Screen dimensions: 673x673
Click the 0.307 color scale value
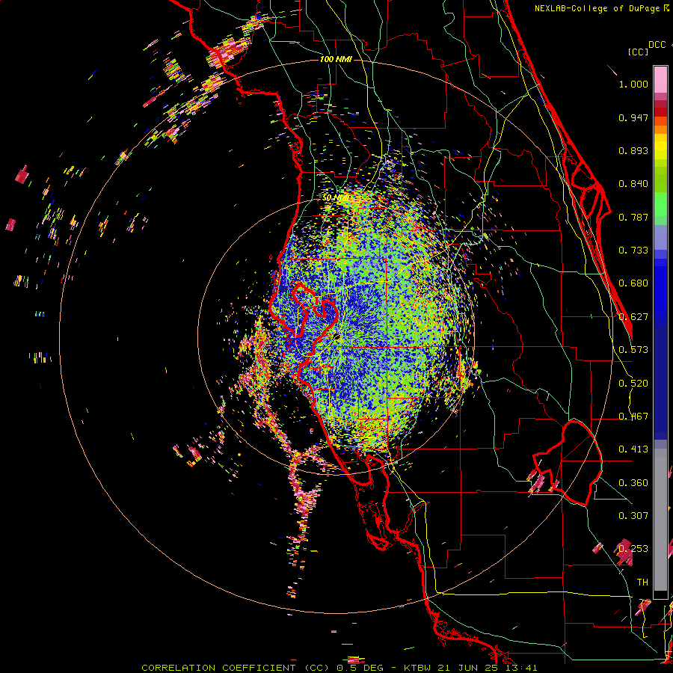point(633,516)
